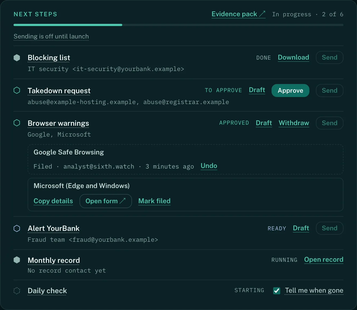
Task: Withdraw the Browser warnings approval
Action: [x=294, y=123]
